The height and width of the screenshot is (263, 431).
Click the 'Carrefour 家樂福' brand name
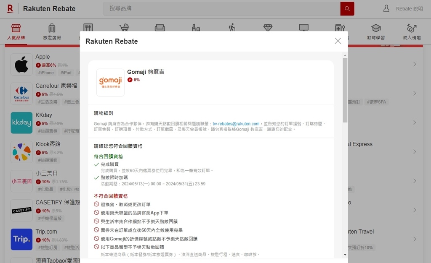click(x=56, y=86)
